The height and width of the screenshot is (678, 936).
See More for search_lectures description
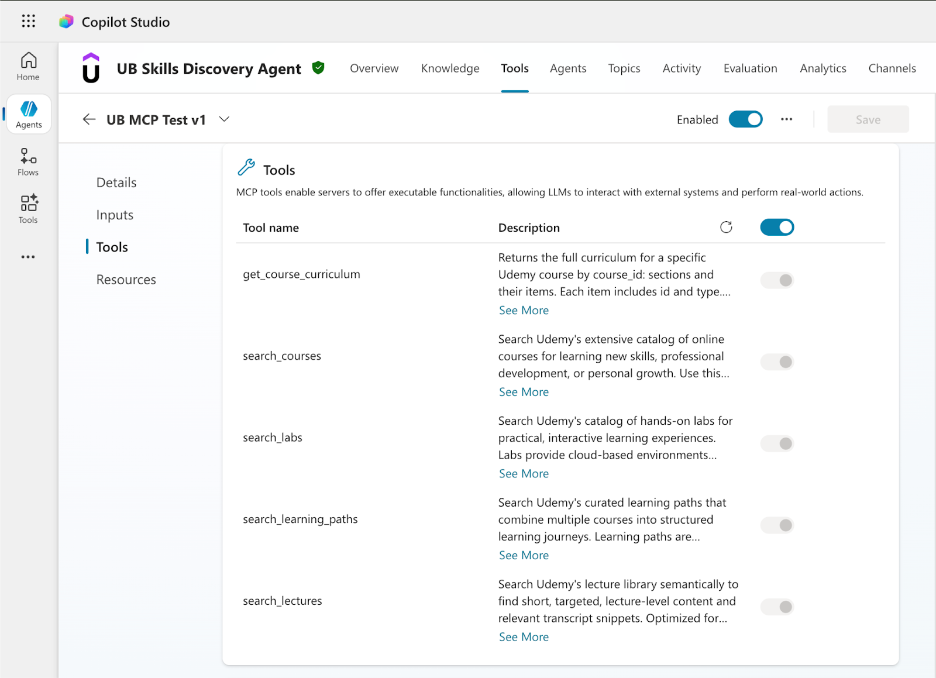524,637
